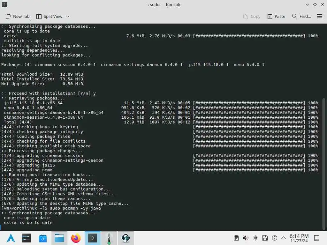Open the clipboard tray icon
The width and height of the screenshot is (327, 245).
[x=236, y=238]
